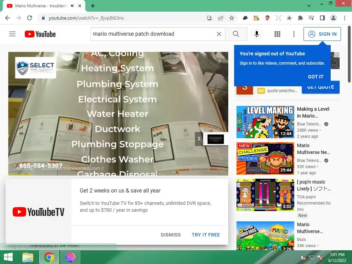Open YouTube settings three-dot menu
Screen dimensions: 352x264
coord(294,34)
